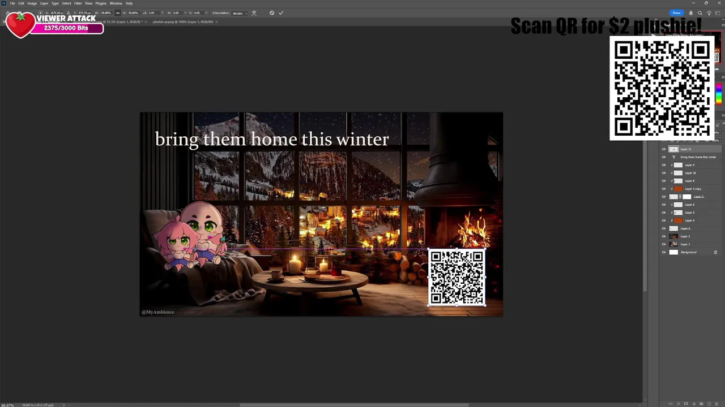Hide Layer 11 via its eye icon
Viewport: 725px width, 407px height.
(x=664, y=149)
